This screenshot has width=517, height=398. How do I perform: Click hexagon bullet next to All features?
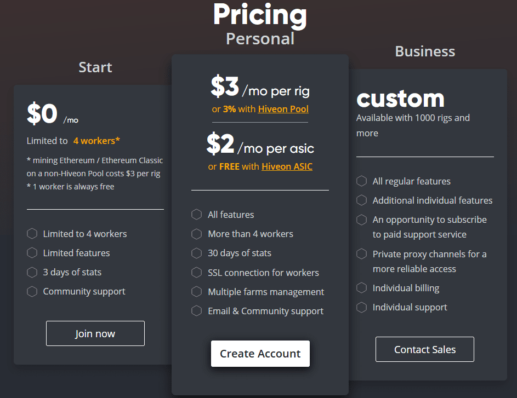(196, 215)
